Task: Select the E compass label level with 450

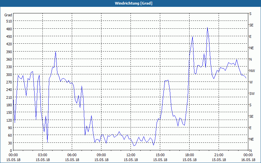Action: [x=250, y=37]
